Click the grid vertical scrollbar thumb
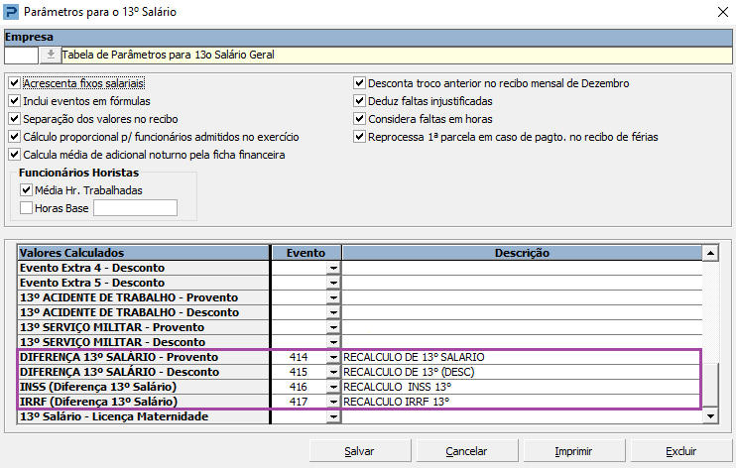This screenshot has width=736, height=468. [710, 385]
